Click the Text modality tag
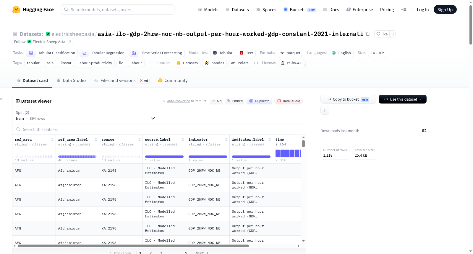This screenshot has height=254, width=473. (246, 53)
